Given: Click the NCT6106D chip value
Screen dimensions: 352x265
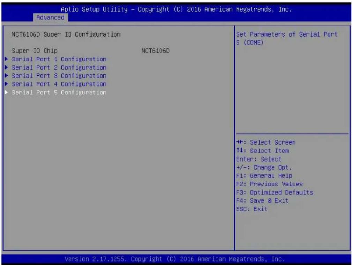Looking at the screenshot, I should 155,51.
